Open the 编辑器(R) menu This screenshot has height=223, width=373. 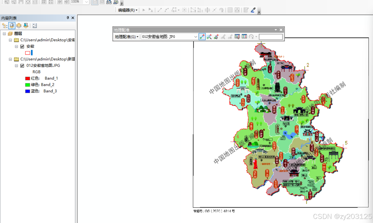[x=127, y=10]
